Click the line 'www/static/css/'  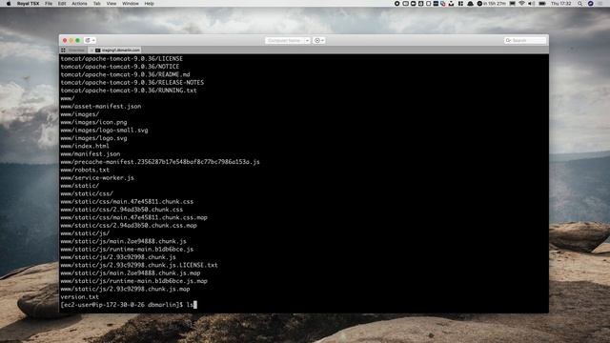pyautogui.click(x=87, y=193)
